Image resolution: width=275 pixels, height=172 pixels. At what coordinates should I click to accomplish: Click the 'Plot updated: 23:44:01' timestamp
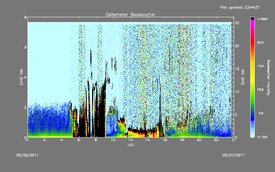pyautogui.click(x=240, y=7)
